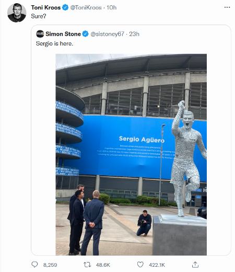Viewport: 235px width, 272px height.
Task: Click the 8,259 replies count
Action: (50, 265)
